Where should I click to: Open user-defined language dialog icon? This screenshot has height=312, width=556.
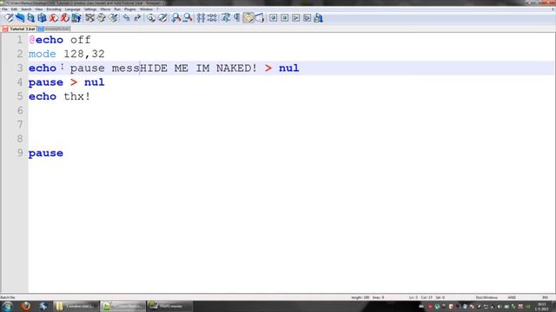tap(260, 17)
